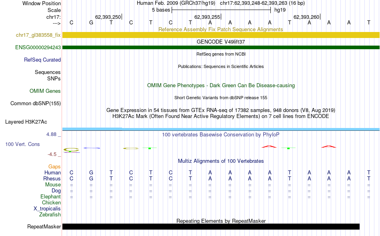
Task: Click the 62,393,255 position marker
Action: click(x=207, y=17)
